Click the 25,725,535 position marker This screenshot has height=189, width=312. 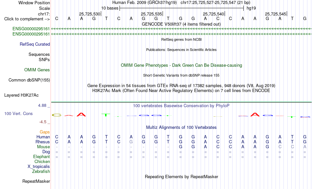[151, 14]
